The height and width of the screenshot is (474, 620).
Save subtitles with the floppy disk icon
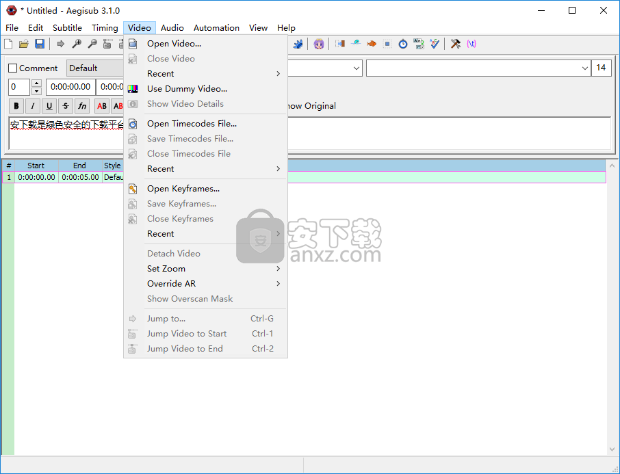click(40, 44)
